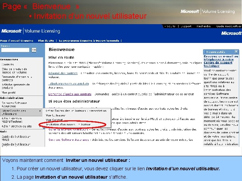
Task: Collapse the Nouveautés panel with its arrow icon
Action: pyautogui.click(x=236, y=52)
